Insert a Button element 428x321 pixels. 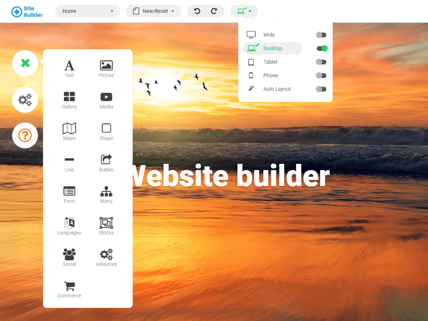coord(106,163)
